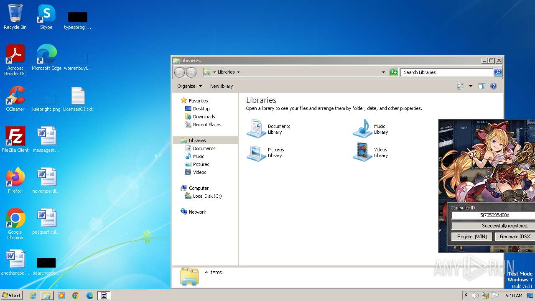Click the volume speaker tray icon
Viewport: 535px width, 301px height.
[475, 296]
